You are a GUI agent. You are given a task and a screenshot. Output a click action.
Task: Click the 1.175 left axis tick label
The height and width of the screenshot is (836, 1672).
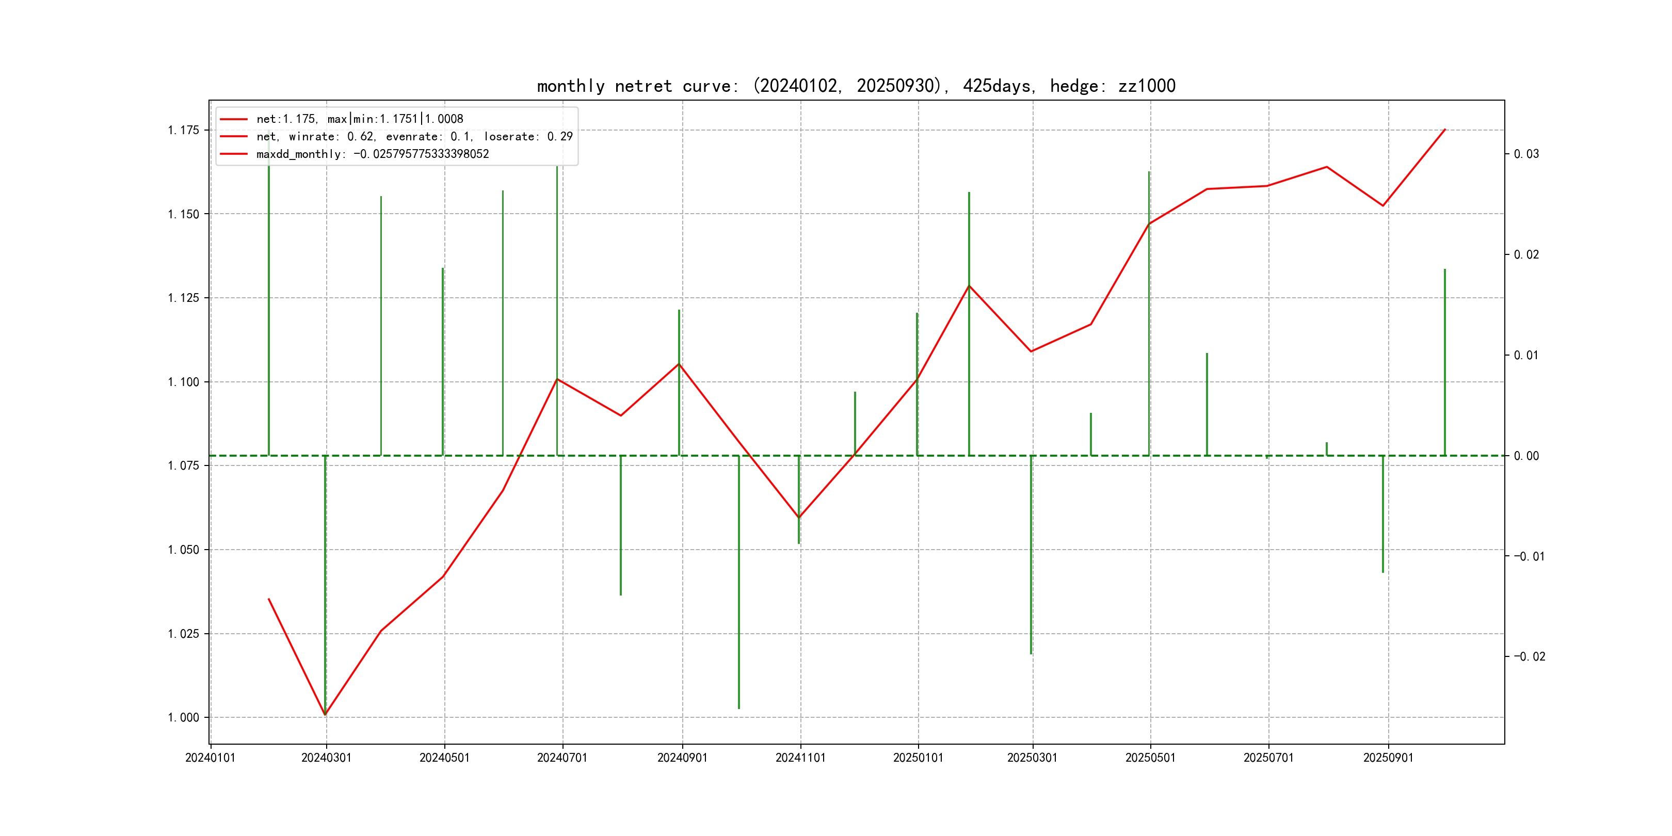coord(183,131)
